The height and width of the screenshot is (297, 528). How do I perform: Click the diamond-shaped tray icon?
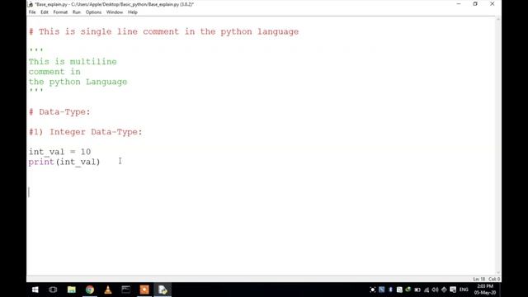pyautogui.click(x=444, y=290)
